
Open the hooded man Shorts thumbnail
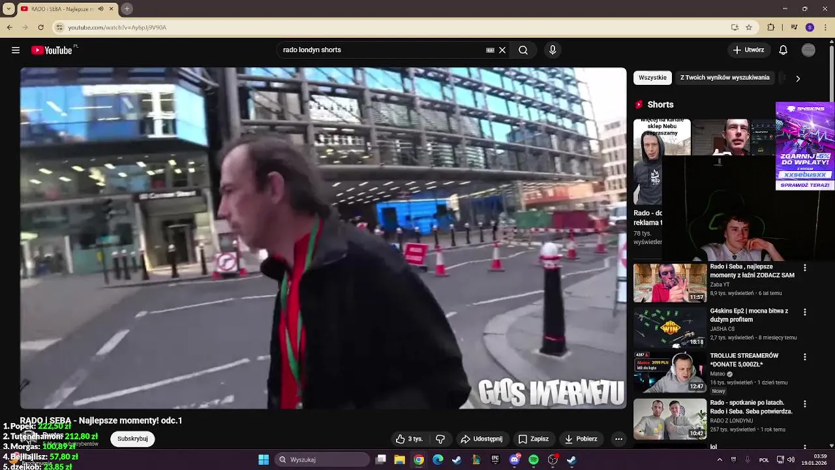(x=648, y=161)
